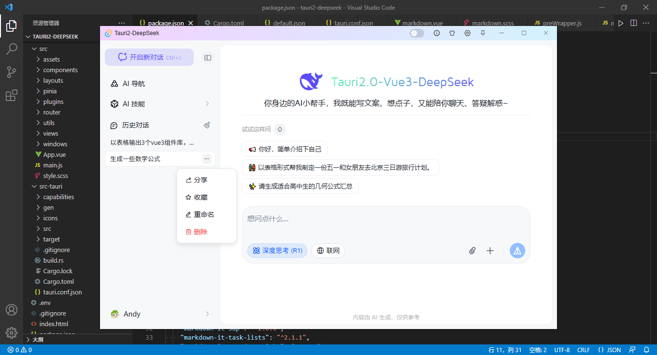
Task: Open the Extensions view in VS Code
Action: 12,95
